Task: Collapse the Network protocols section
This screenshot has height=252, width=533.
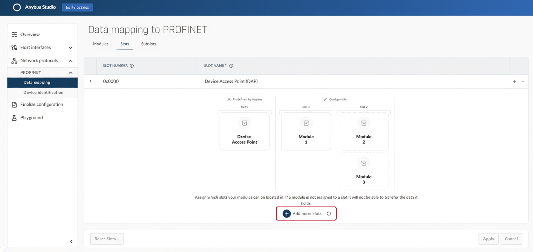Action: (x=71, y=61)
